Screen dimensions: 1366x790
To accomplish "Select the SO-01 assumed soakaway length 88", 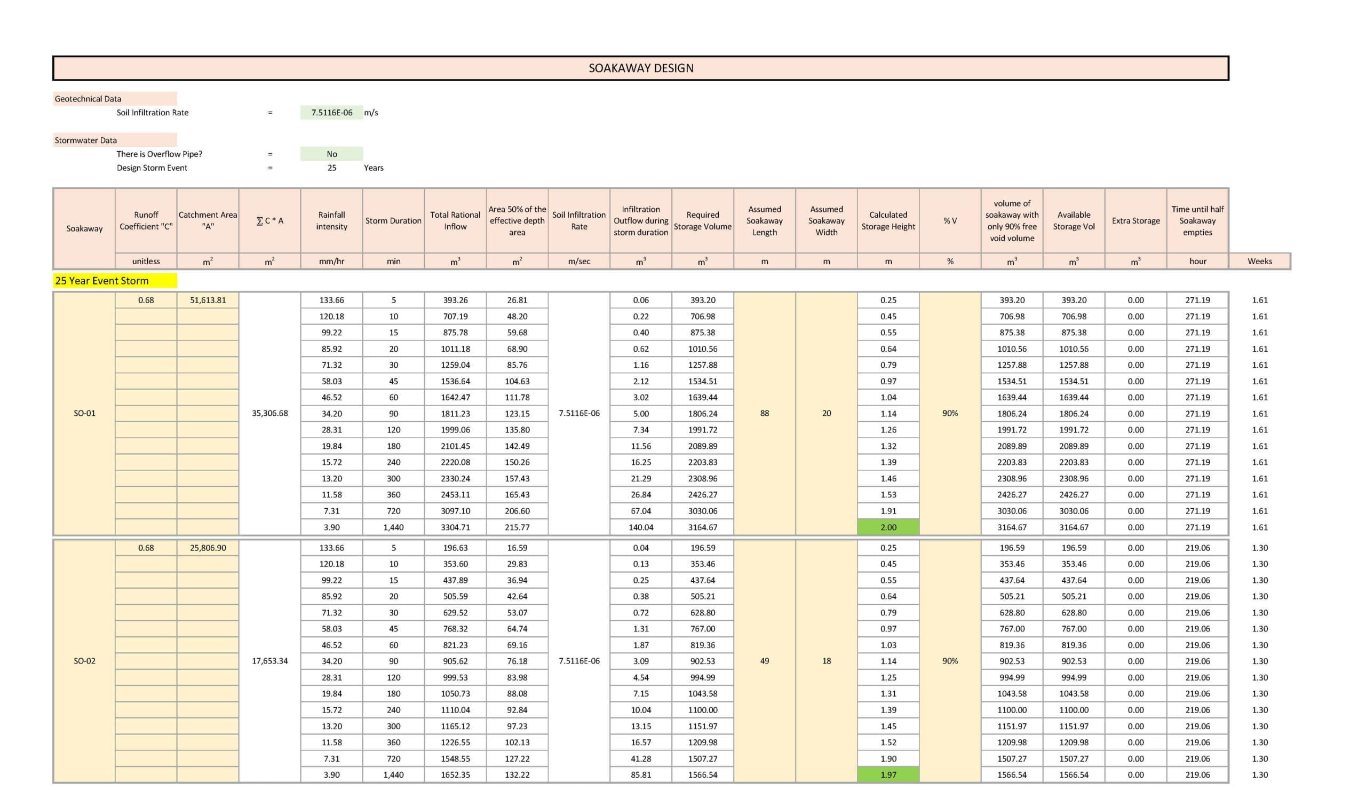I will pyautogui.click(x=764, y=413).
